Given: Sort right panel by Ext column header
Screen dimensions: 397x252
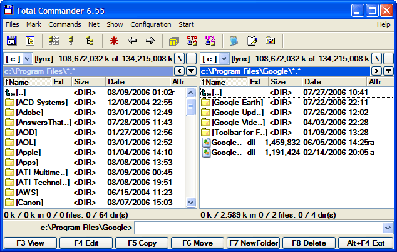Looking at the screenshot, I should (258, 82).
